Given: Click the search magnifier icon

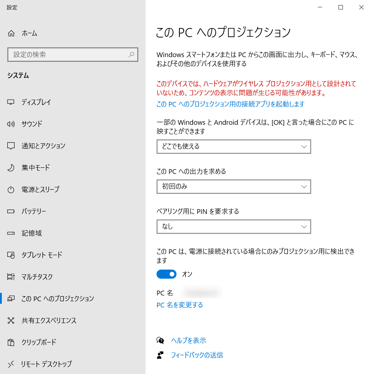Looking at the screenshot, I should 131,55.
